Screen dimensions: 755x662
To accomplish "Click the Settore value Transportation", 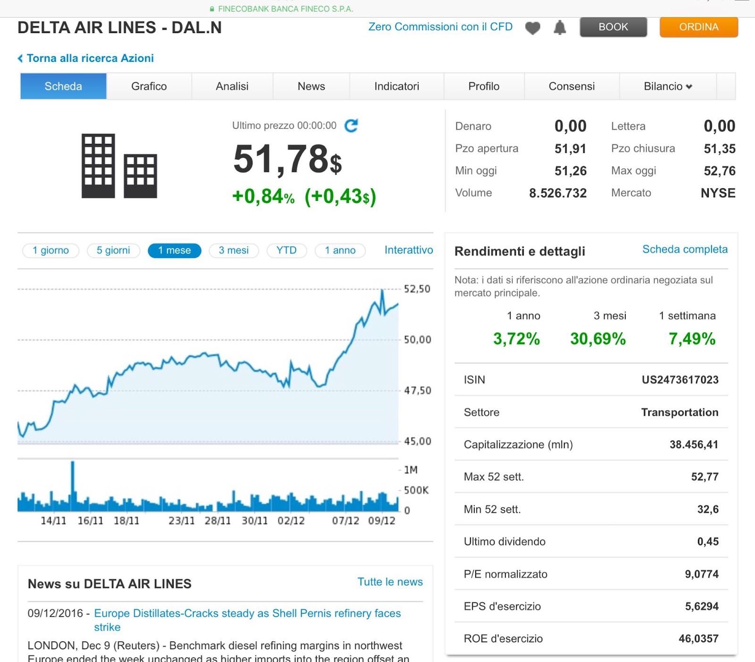I will (679, 412).
